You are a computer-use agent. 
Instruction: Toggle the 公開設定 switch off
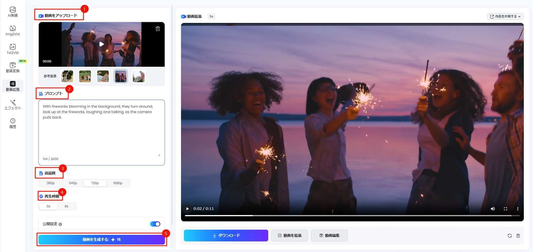155,224
